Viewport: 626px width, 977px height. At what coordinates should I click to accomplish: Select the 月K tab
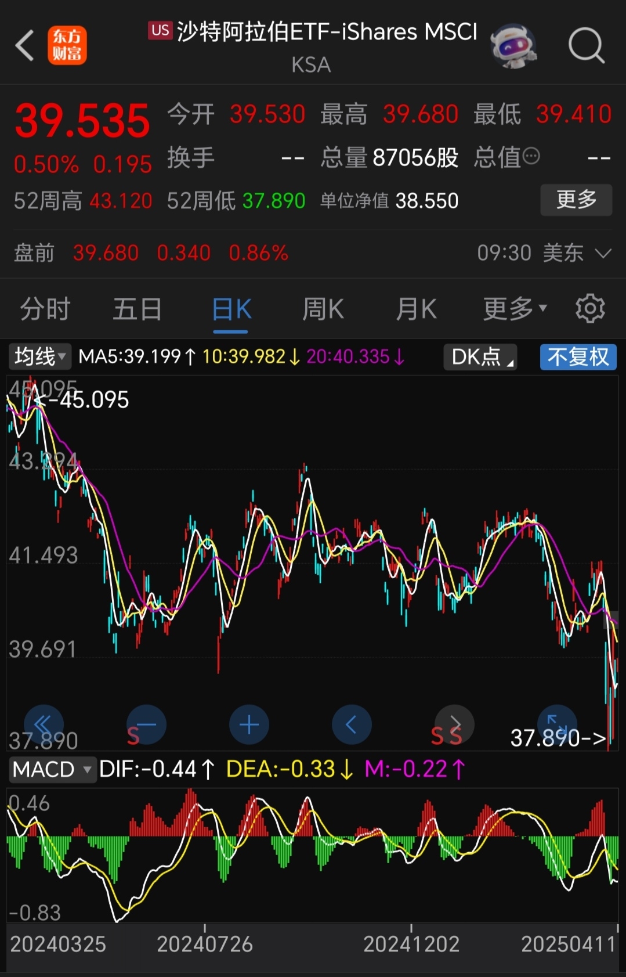point(416,308)
